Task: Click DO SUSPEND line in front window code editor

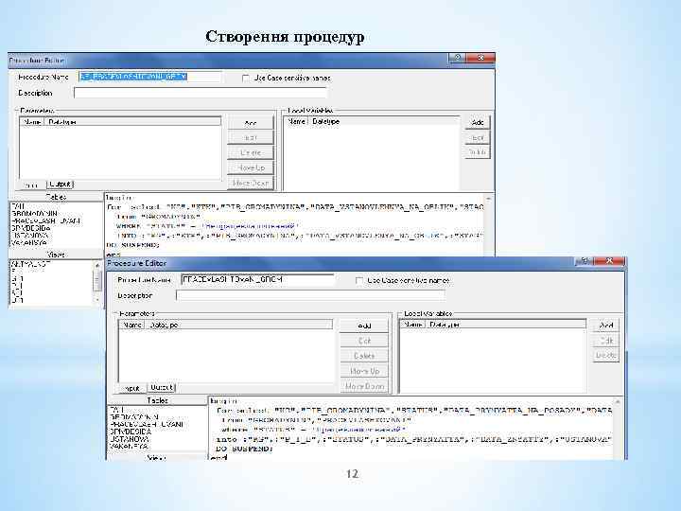Action: tap(244, 449)
